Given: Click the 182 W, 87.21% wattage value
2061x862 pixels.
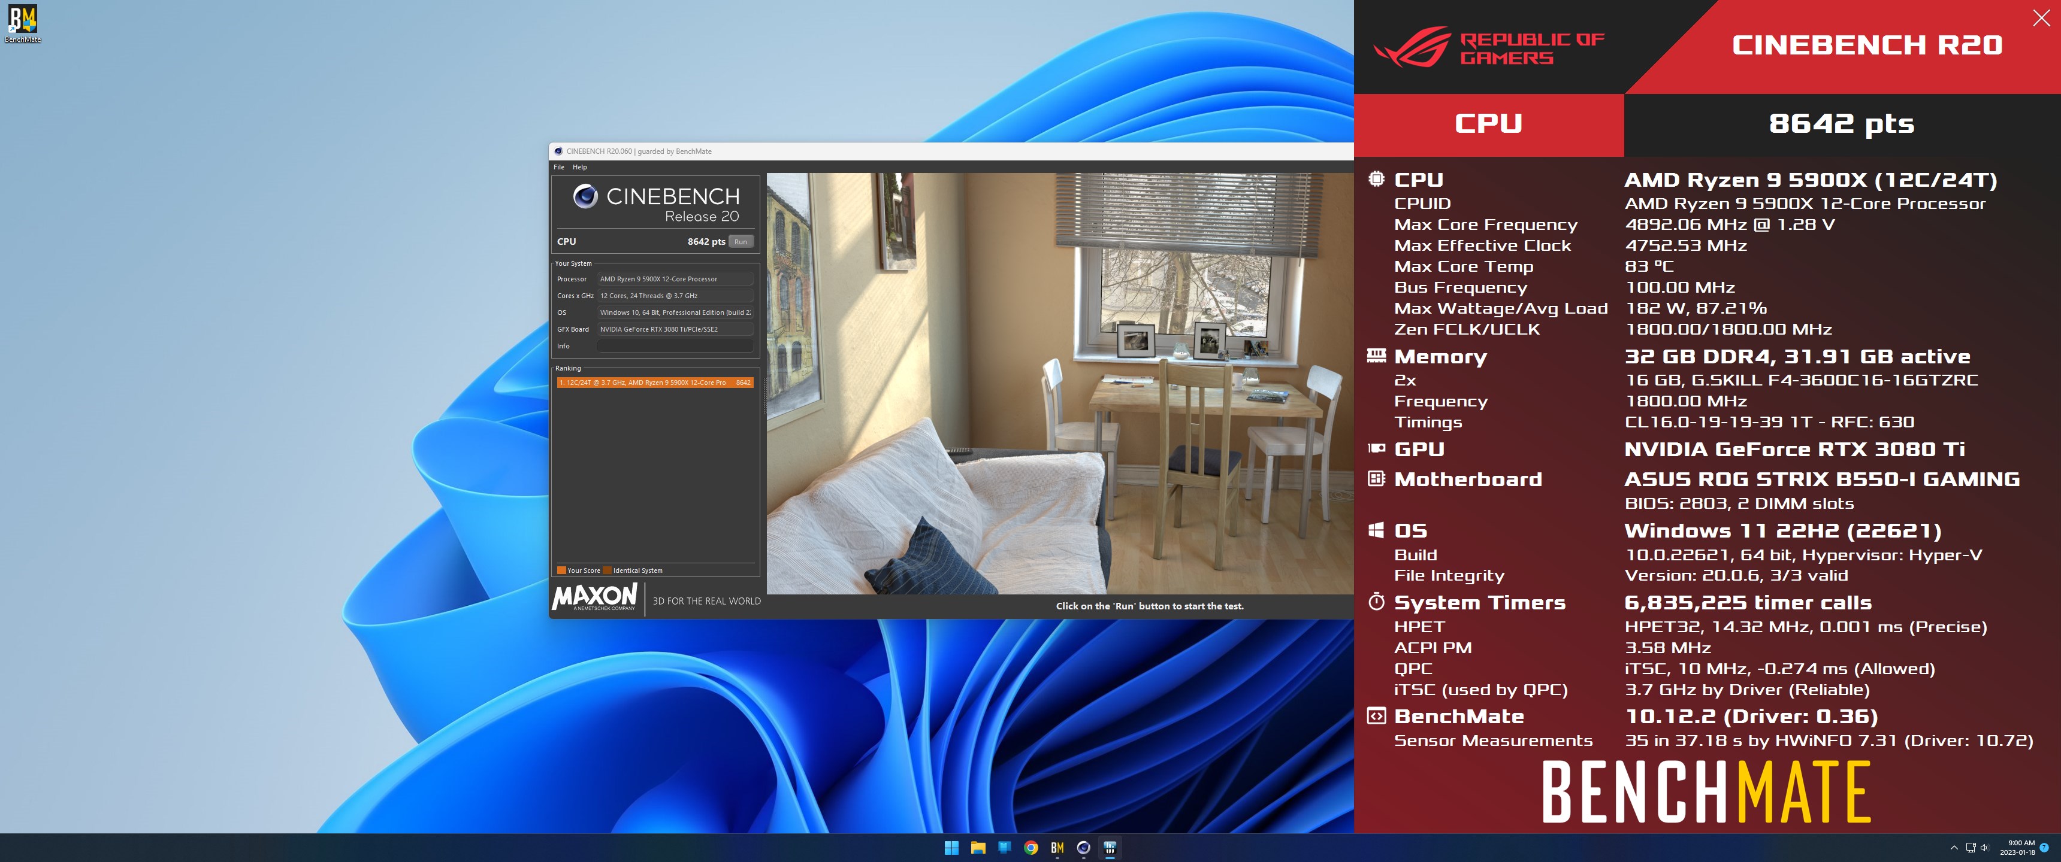Looking at the screenshot, I should click(x=1696, y=308).
